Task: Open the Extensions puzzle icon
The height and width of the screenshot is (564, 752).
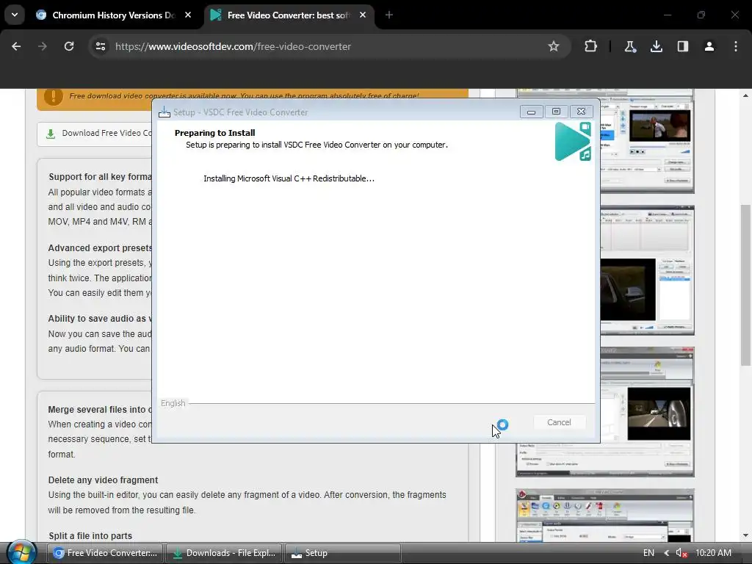Action: (x=591, y=46)
